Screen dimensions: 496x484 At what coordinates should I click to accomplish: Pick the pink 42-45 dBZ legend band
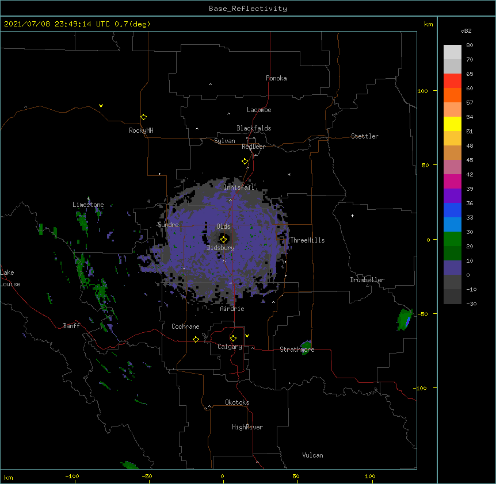[452, 167]
